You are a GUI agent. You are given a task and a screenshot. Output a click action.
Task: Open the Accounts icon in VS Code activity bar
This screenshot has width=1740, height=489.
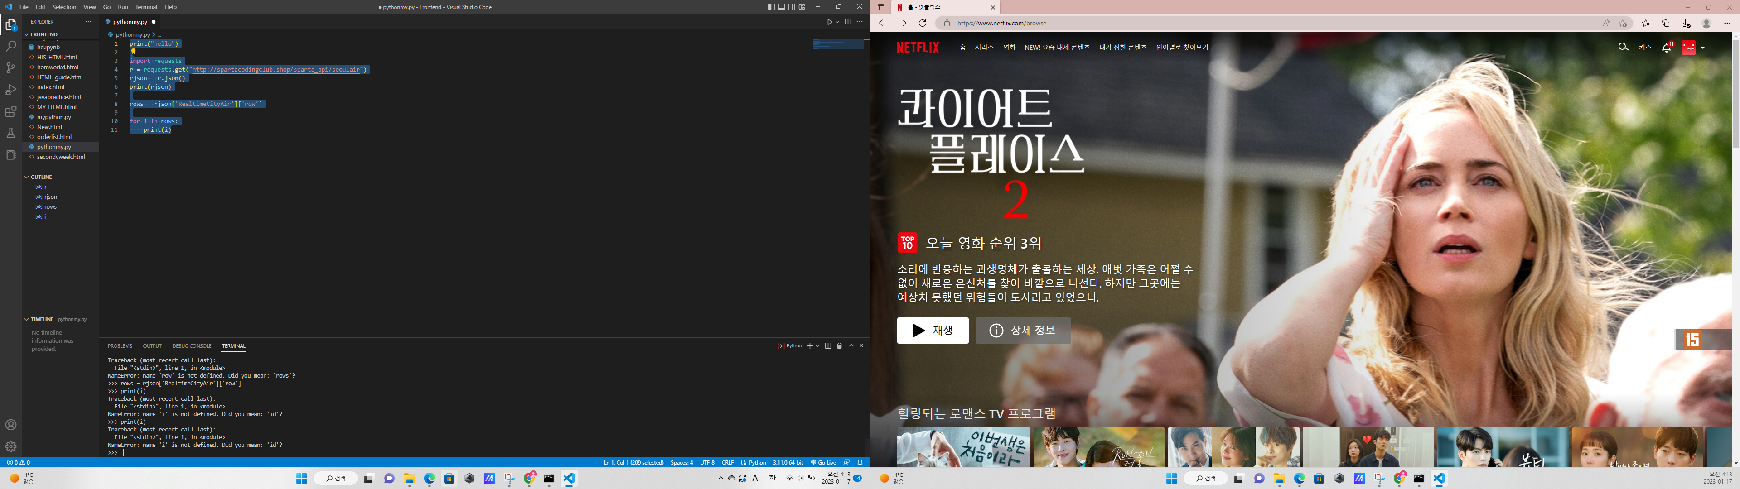(11, 425)
